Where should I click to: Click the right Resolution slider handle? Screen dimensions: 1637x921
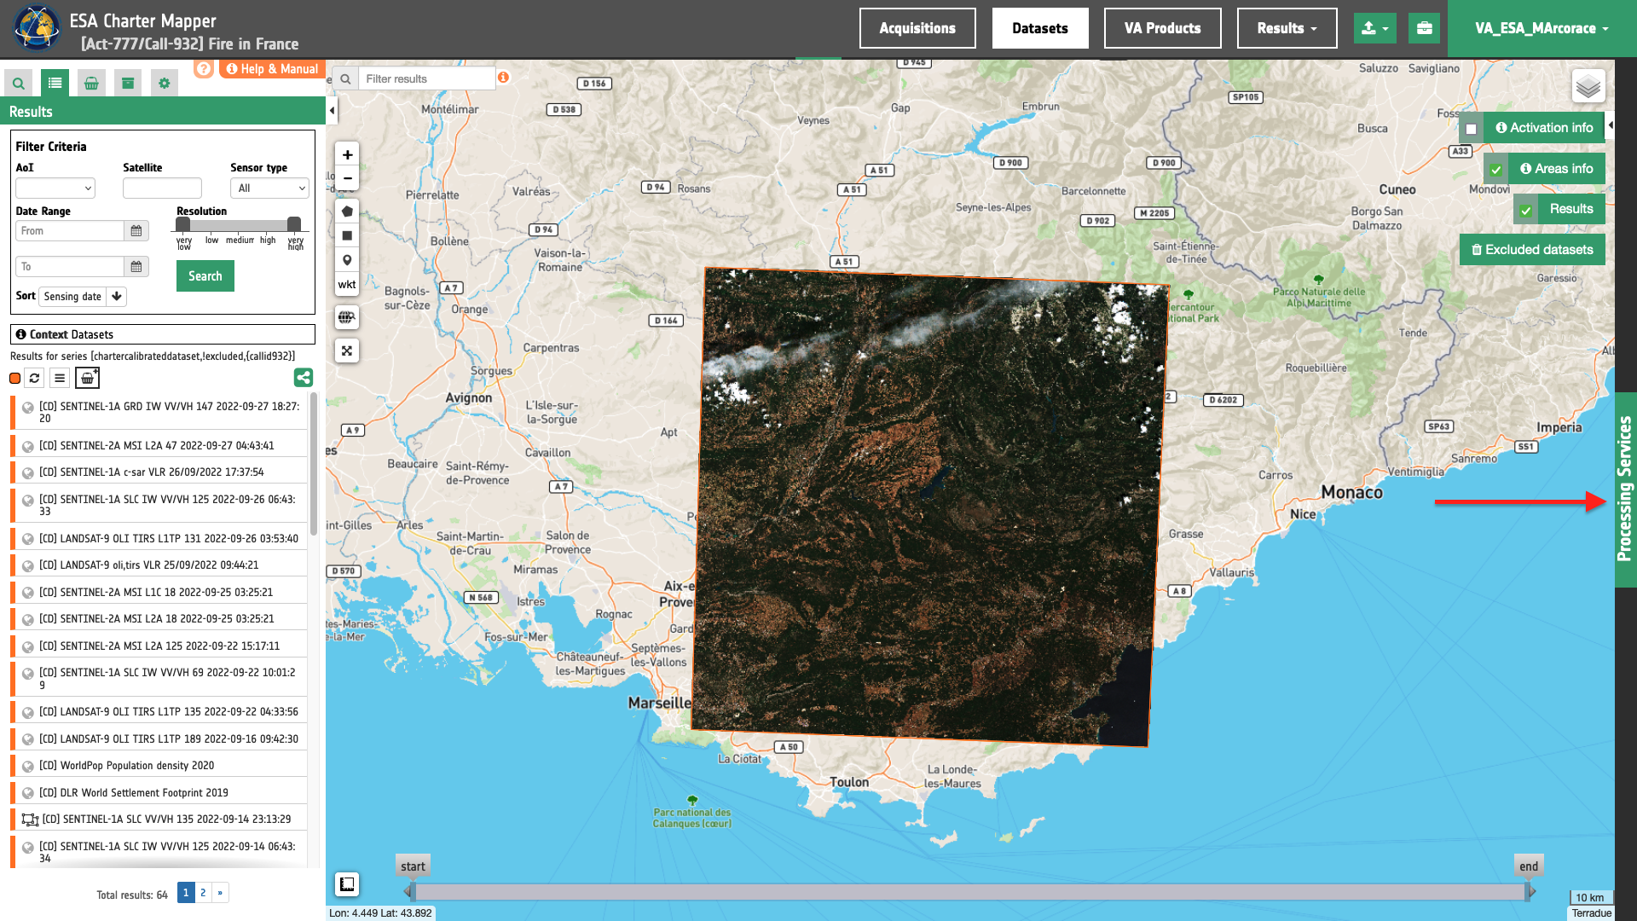tap(294, 224)
